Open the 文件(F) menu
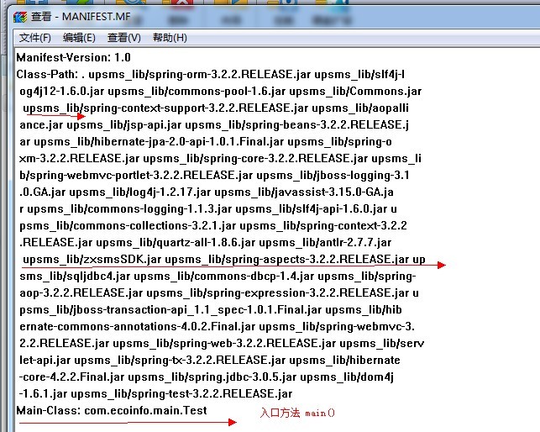This screenshot has height=432, width=540. point(34,38)
